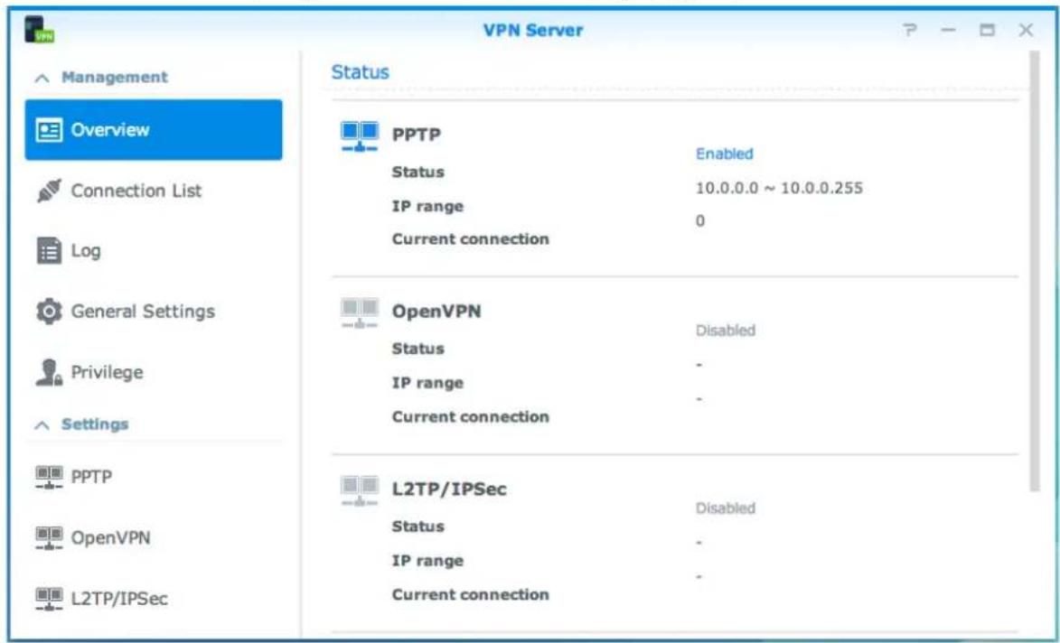Click the OpenVPN network icon in Settings sidebar
The image size is (1060, 643).
click(49, 537)
